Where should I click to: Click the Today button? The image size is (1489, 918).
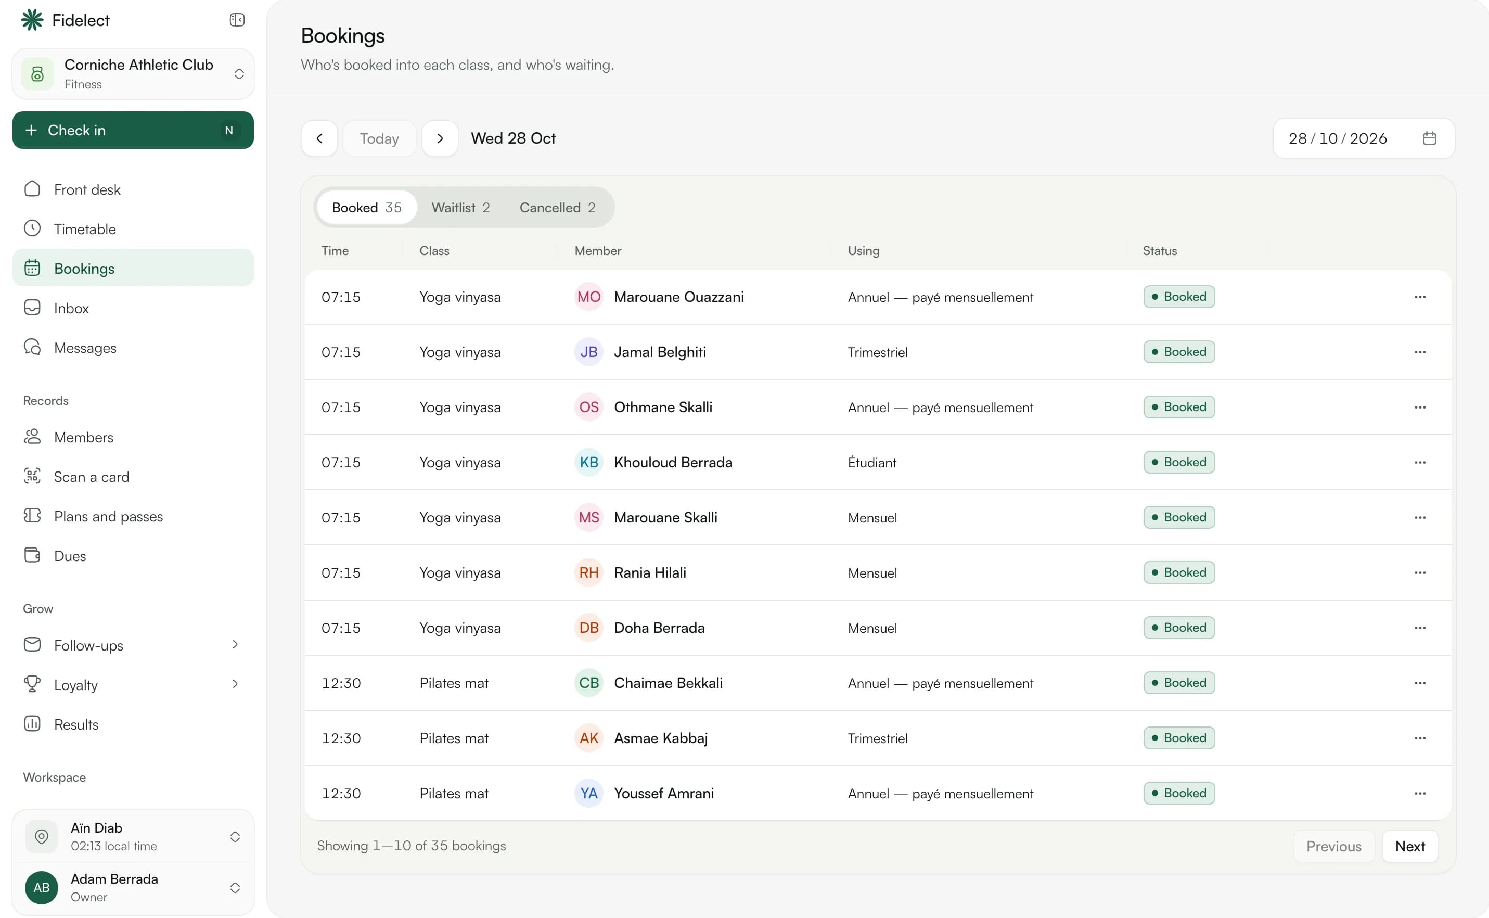point(379,138)
